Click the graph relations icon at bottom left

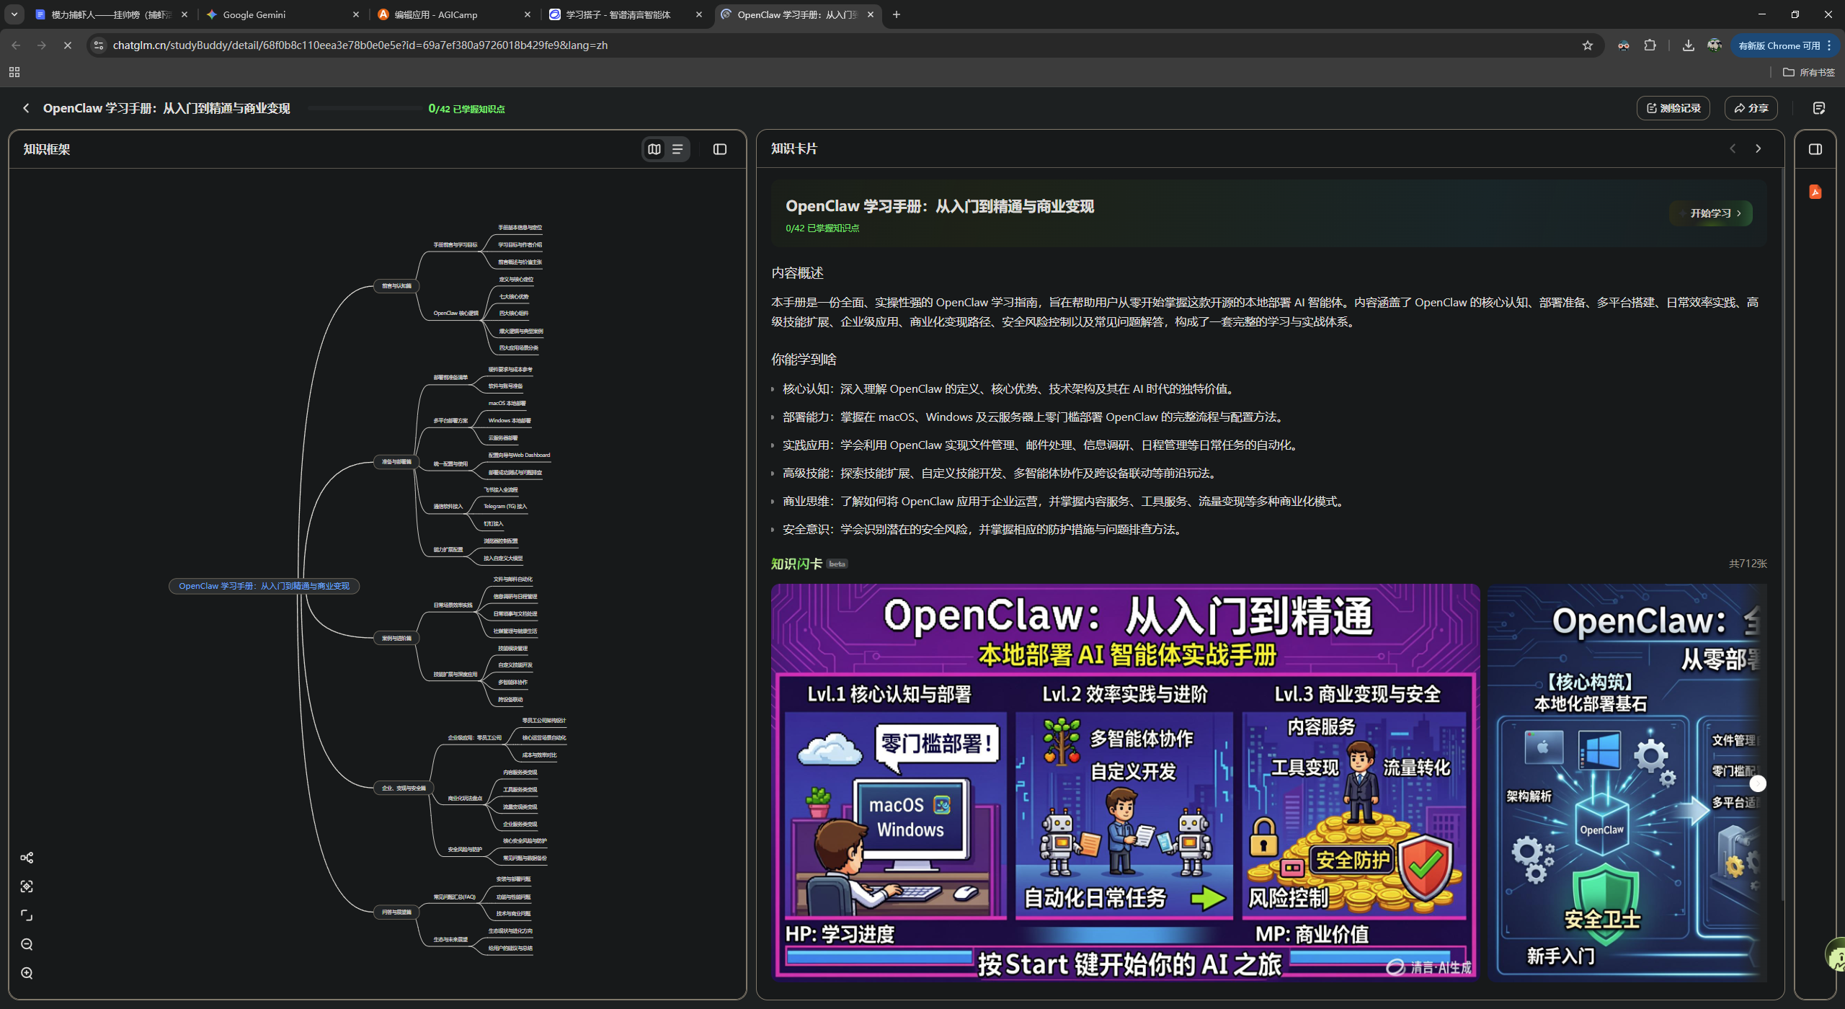[x=27, y=858]
